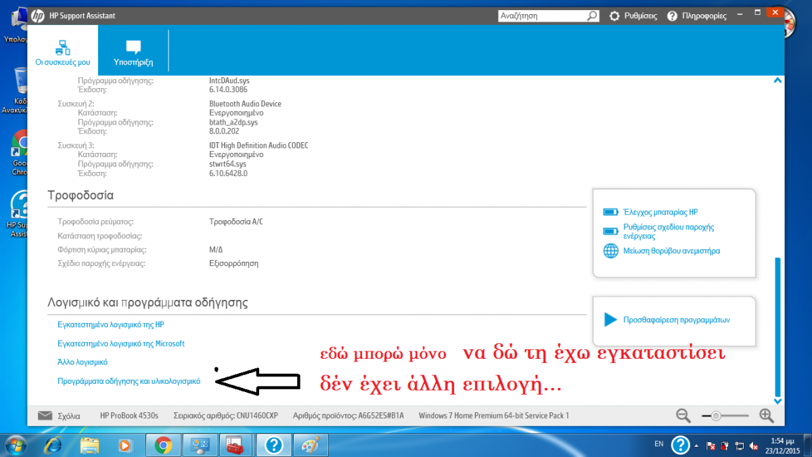Select IDT High Definition Audio CODEC text
This screenshot has height=457, width=812.
point(259,146)
